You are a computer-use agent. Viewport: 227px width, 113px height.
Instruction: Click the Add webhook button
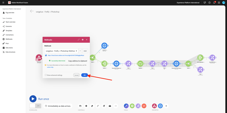tap(85, 51)
